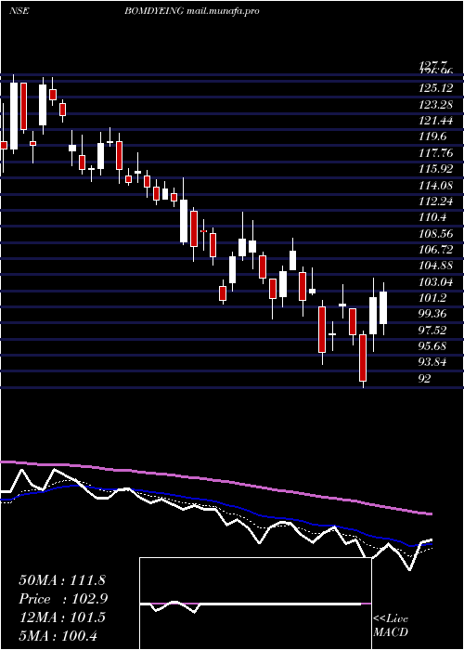Select the 123.28 price axis label
Viewport: 464px width, 650px height.
[x=435, y=104]
